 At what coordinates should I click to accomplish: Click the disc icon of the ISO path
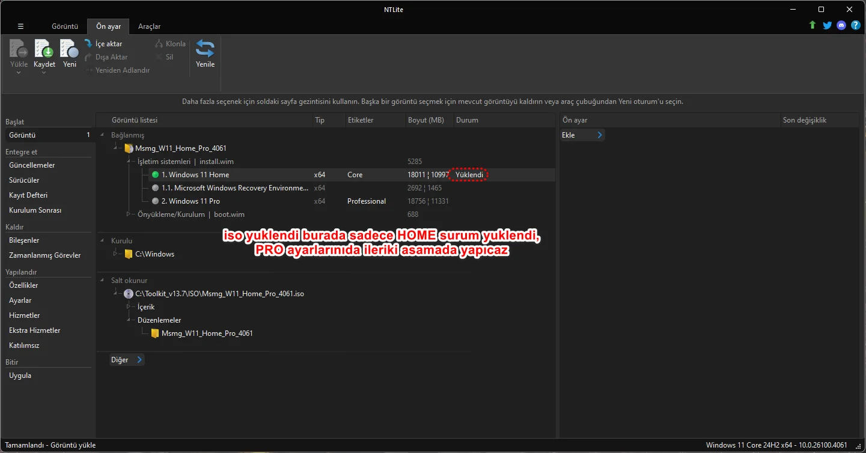click(129, 294)
